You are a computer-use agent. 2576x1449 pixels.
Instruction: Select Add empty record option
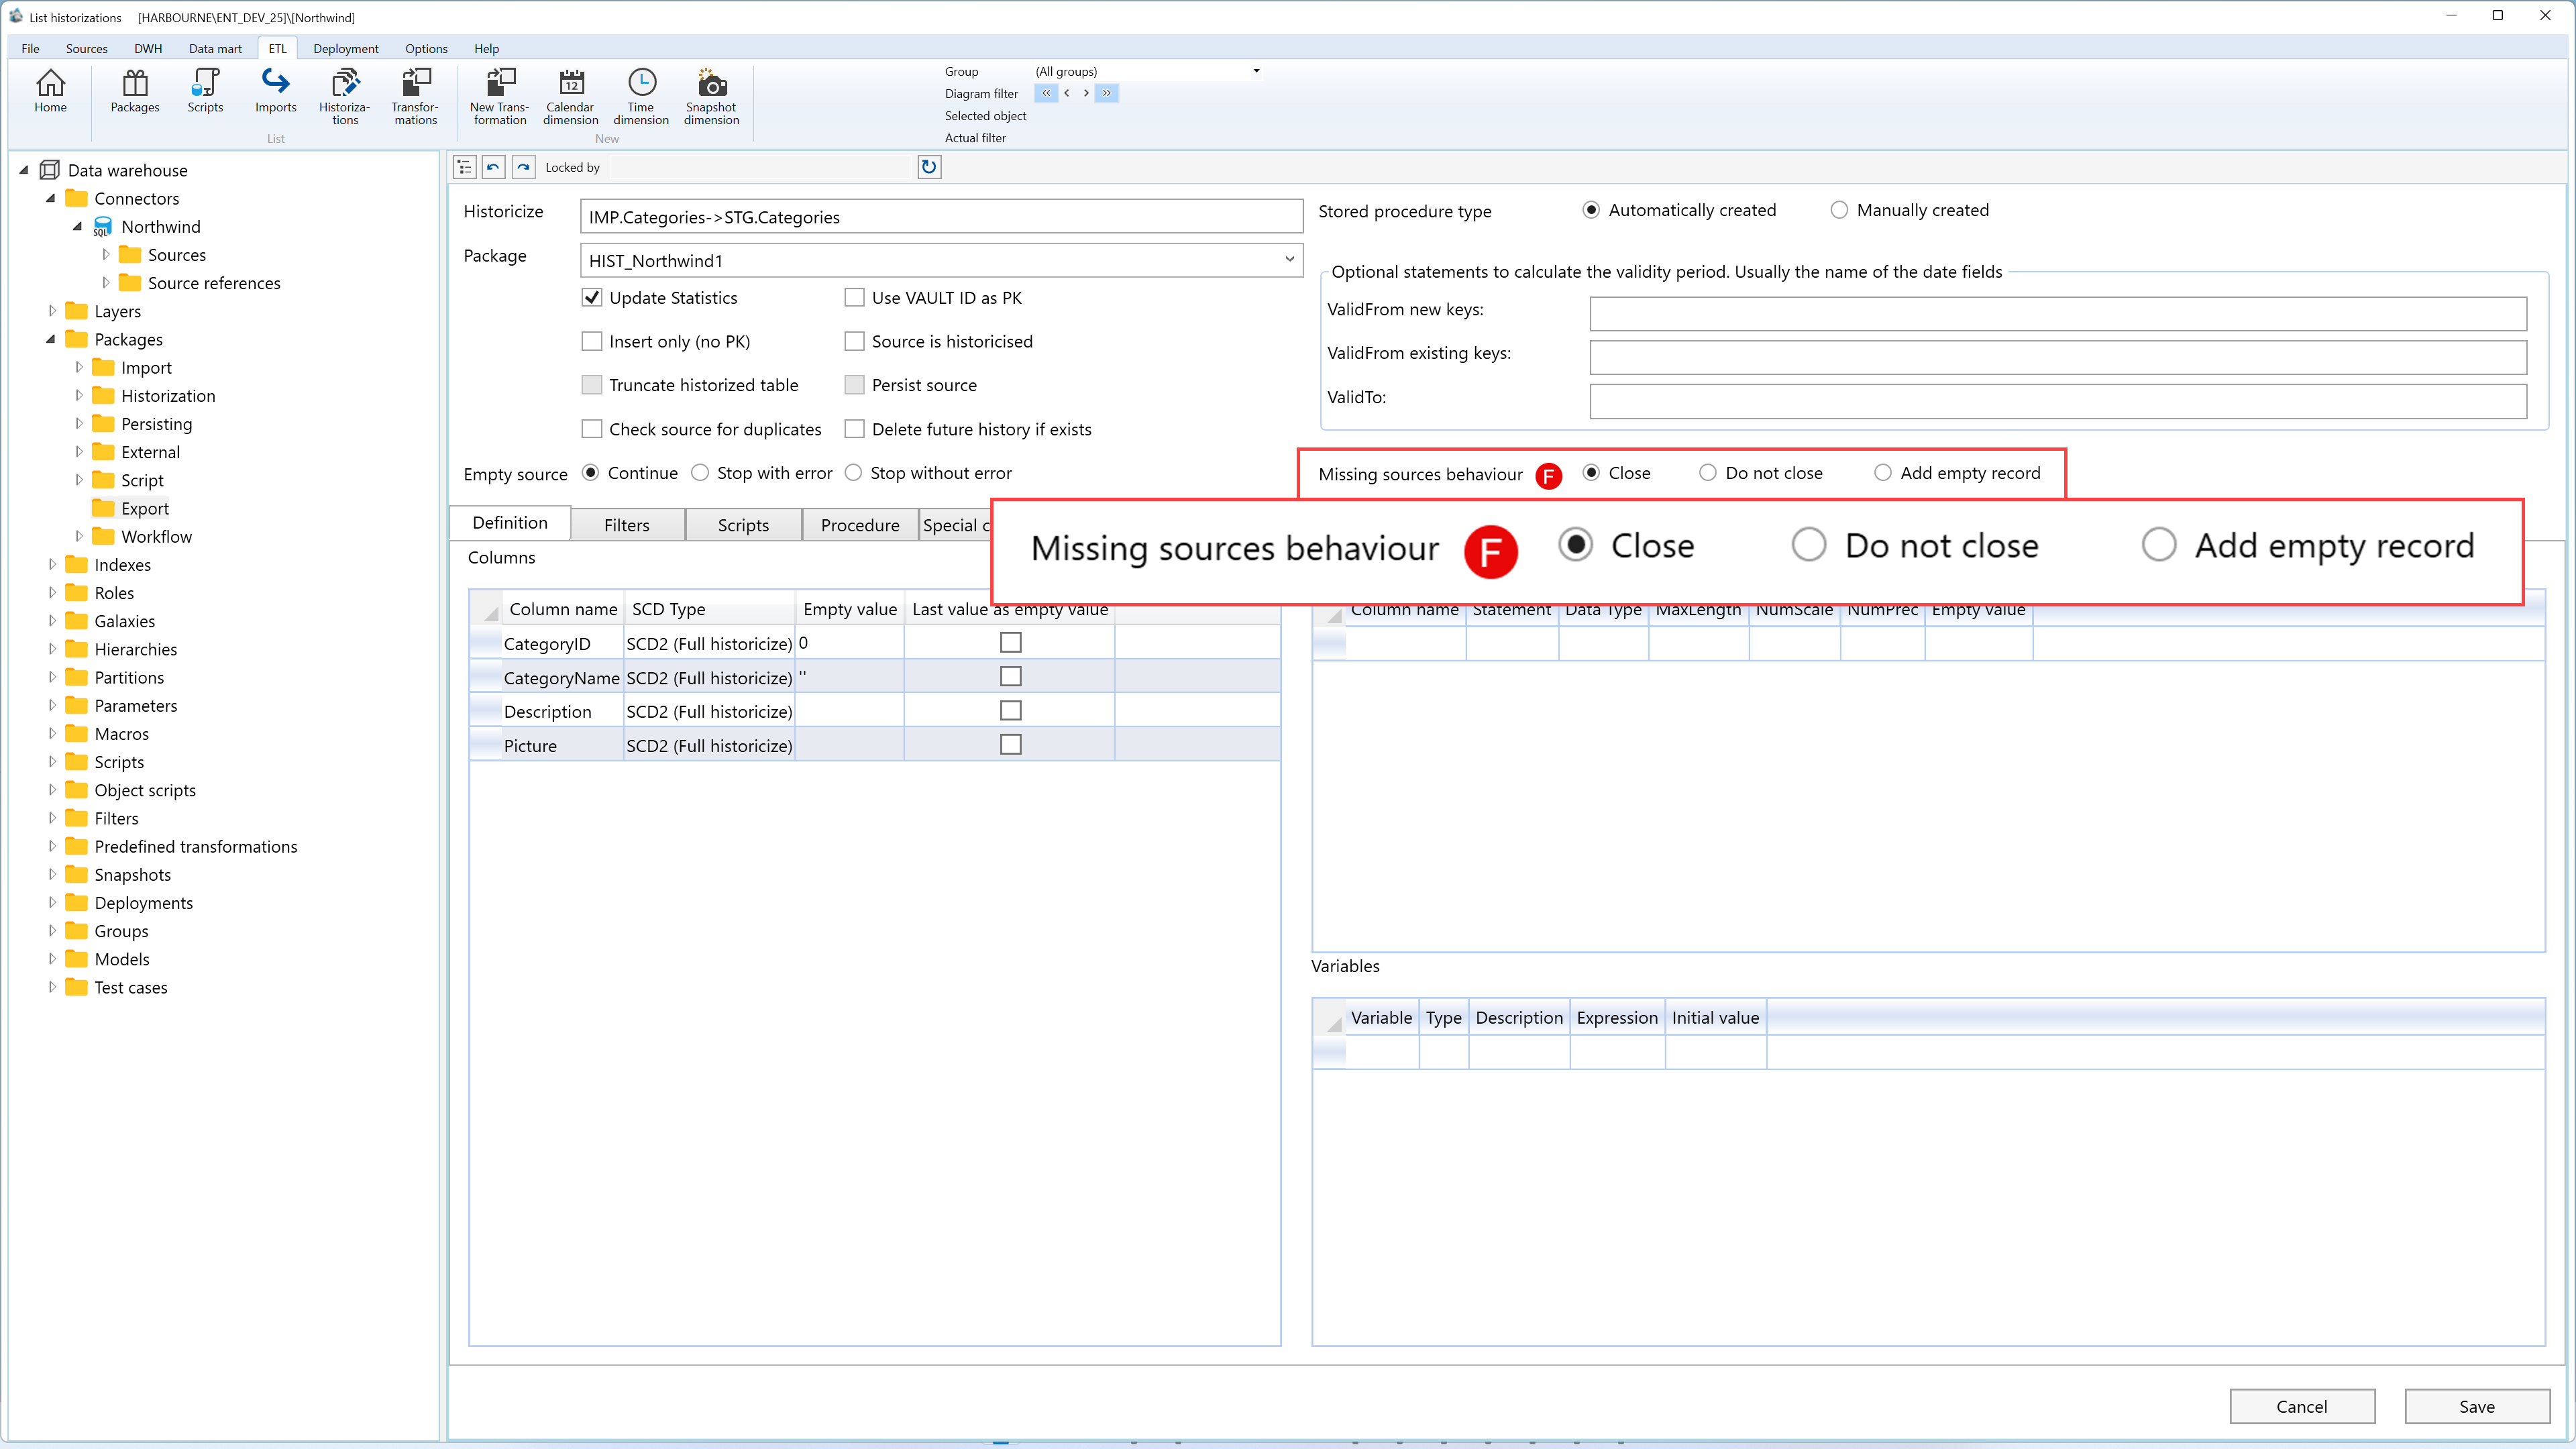click(x=1883, y=472)
